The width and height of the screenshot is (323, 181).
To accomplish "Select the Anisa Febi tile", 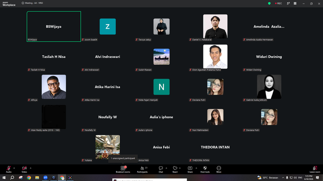I will point(161,147).
